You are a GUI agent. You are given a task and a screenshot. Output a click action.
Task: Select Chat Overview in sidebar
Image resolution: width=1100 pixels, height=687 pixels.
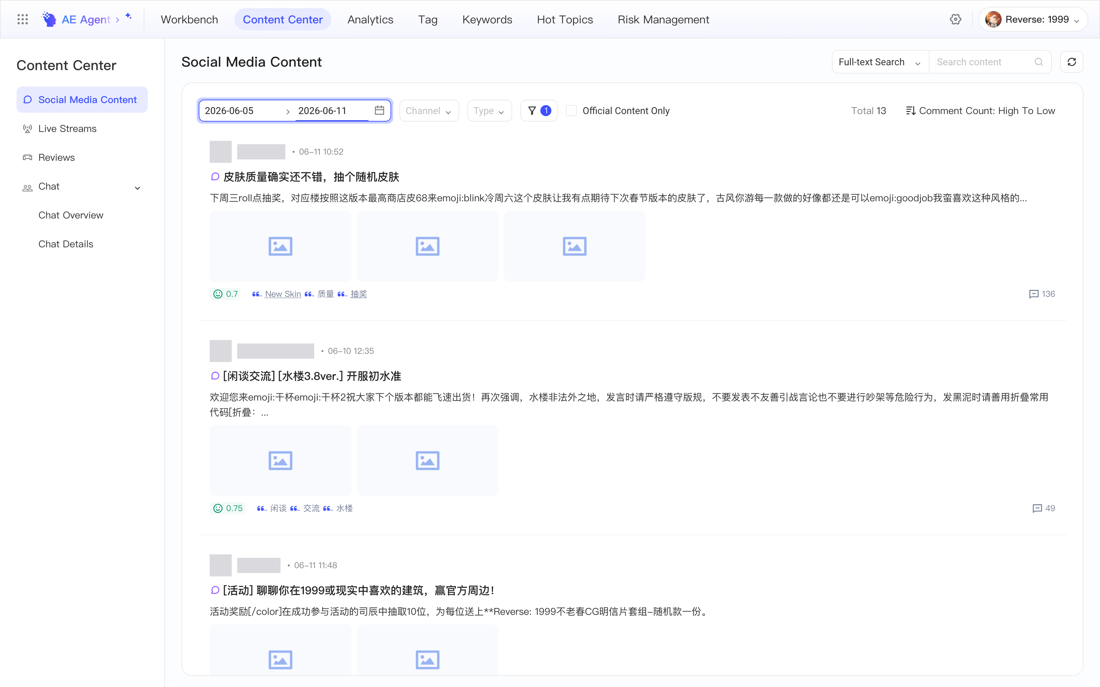tap(71, 215)
